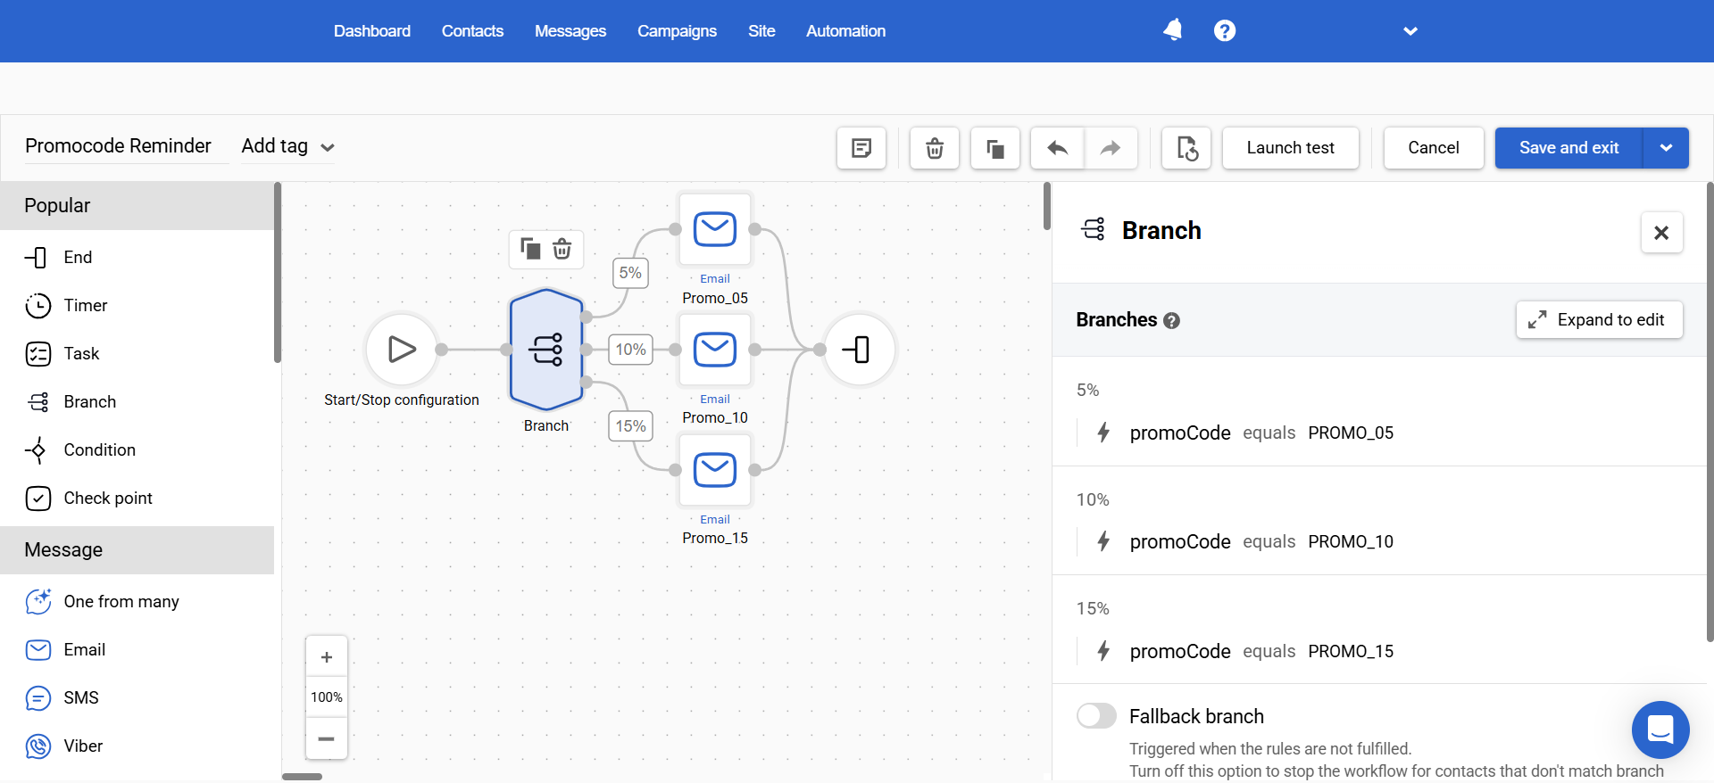Viewport: 1714px width, 783px height.
Task: Open the help question mark icon
Action: click(x=1225, y=30)
